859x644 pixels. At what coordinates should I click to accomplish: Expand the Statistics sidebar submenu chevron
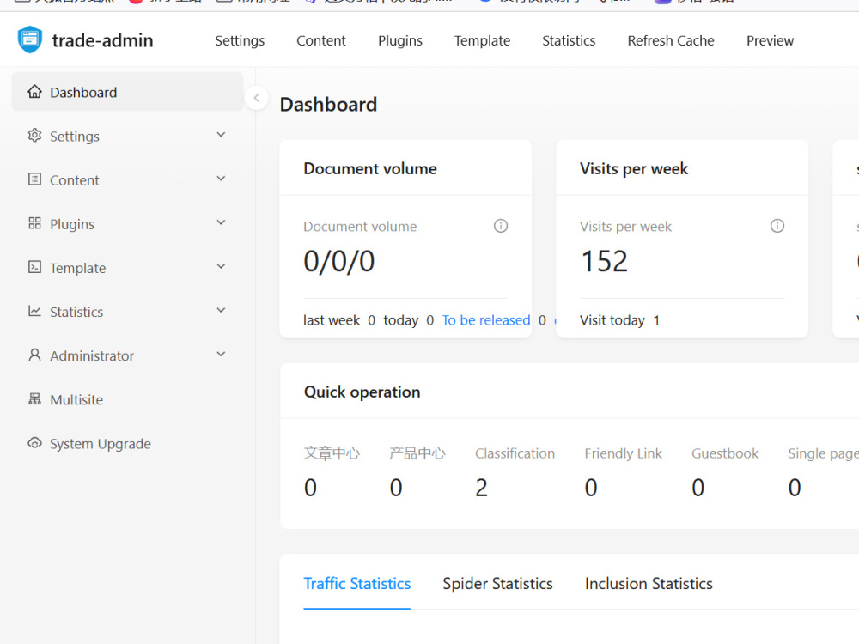coord(221,310)
